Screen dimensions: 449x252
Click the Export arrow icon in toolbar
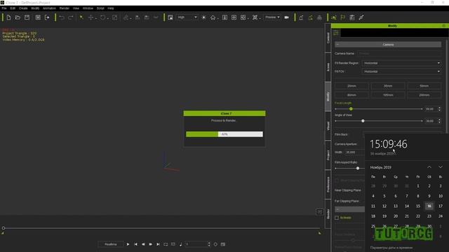click(x=47, y=17)
